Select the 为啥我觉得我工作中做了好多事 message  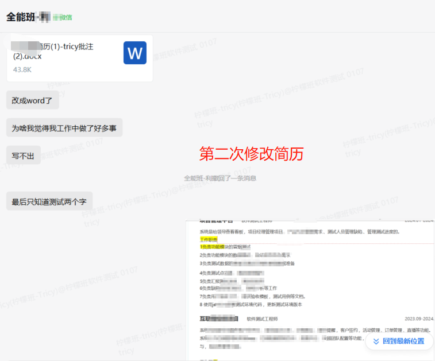(x=64, y=128)
